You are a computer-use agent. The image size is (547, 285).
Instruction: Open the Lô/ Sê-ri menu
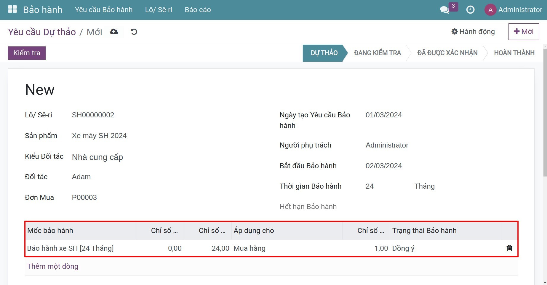[159, 10]
